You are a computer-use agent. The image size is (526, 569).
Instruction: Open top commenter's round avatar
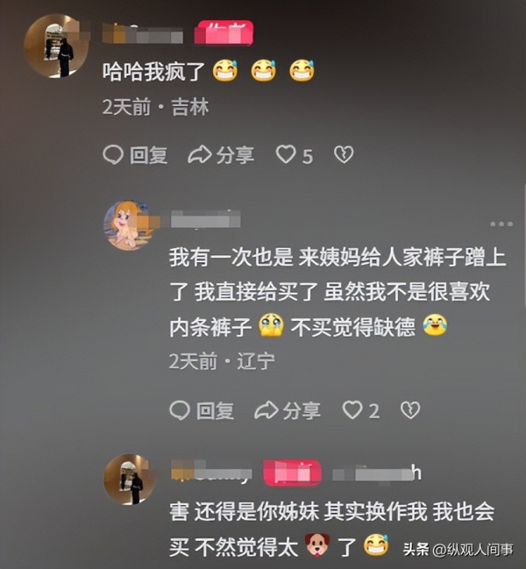coord(55,46)
